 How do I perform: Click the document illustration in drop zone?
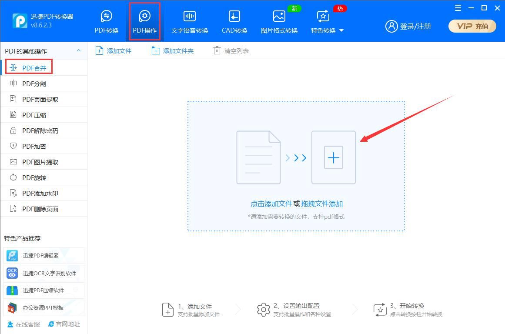click(258, 157)
